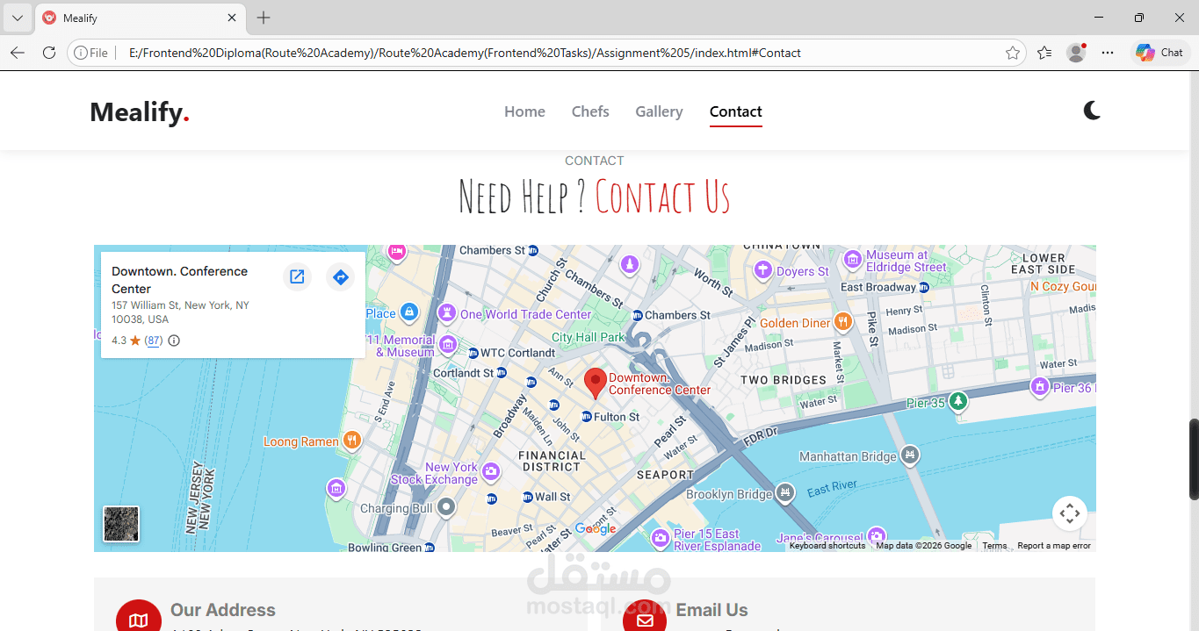This screenshot has width=1199, height=631.
Task: Click the Brooklyn Bridge marker
Action: [x=785, y=493]
